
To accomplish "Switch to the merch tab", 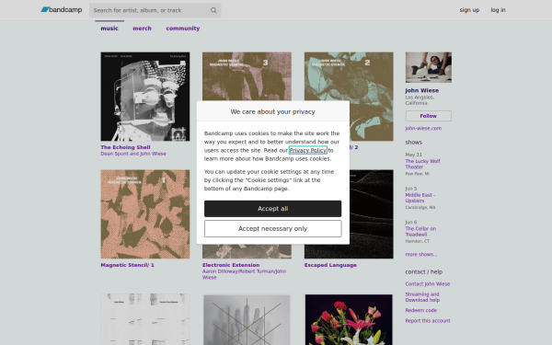I will [x=142, y=29].
